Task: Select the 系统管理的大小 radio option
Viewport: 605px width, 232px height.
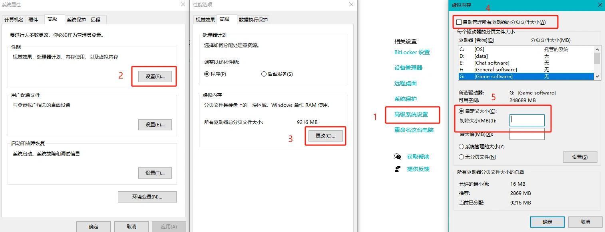Action: click(462, 147)
